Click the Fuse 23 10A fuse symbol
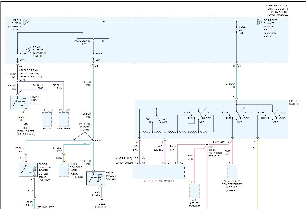The height and width of the screenshot is (209, 307). tap(237, 30)
